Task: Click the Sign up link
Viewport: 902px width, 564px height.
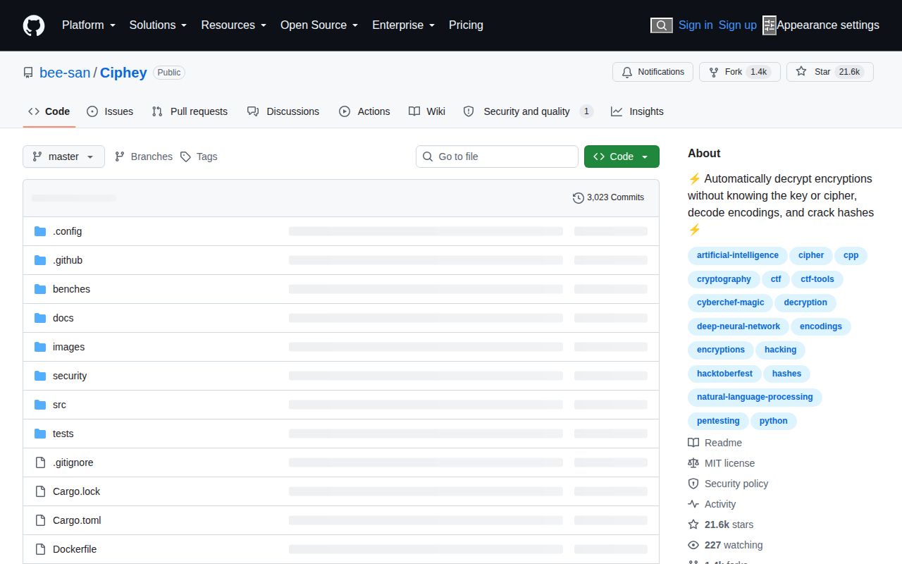Action: coord(738,25)
